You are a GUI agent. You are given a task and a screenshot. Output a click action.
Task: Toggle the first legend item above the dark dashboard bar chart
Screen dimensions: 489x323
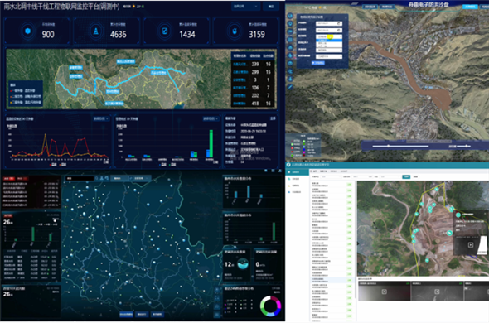click(x=39, y=224)
